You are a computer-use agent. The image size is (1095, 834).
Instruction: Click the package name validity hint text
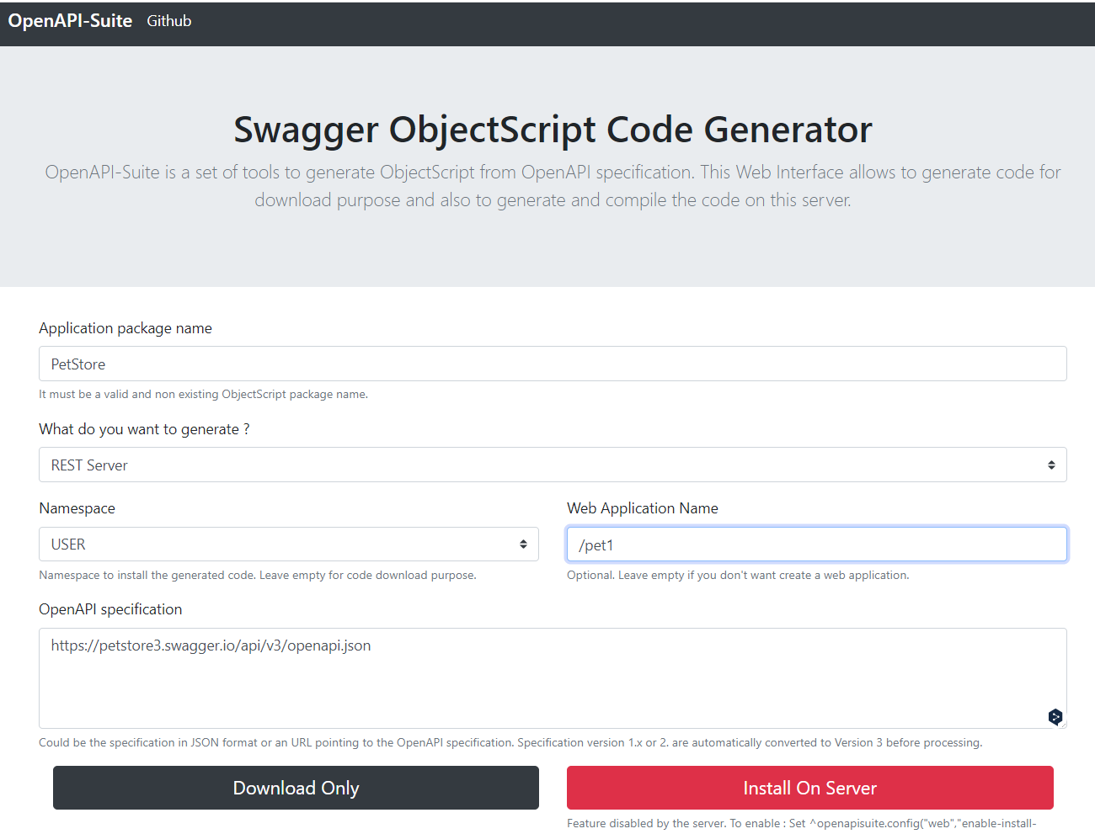(x=203, y=394)
